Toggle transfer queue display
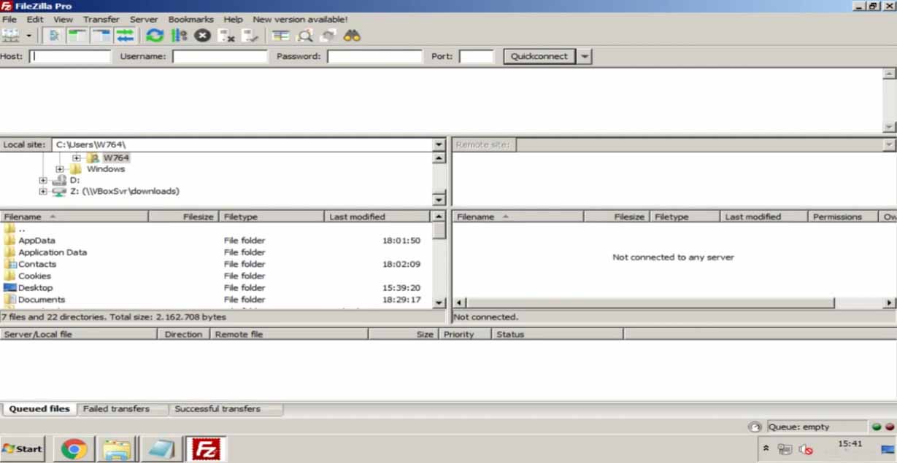Screen dimensions: 897x463 (125, 35)
